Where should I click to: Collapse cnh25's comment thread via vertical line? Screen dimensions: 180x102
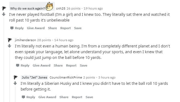(x=4, y=59)
